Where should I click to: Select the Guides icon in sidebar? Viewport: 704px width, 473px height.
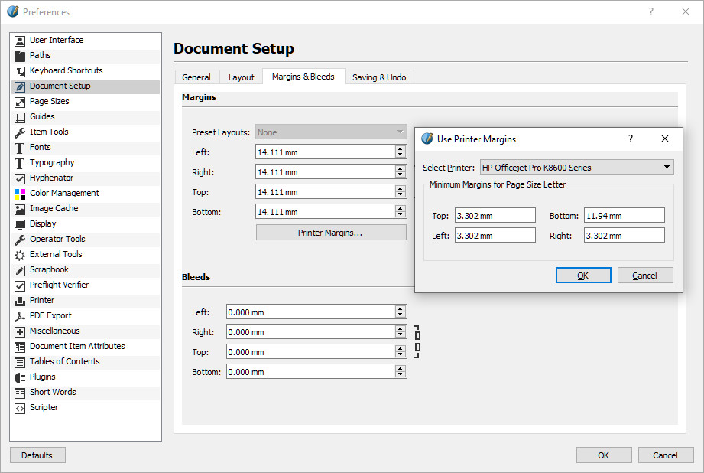click(20, 116)
